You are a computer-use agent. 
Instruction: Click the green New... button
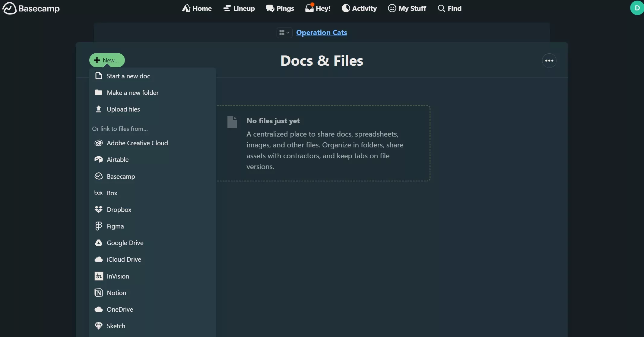(x=107, y=60)
